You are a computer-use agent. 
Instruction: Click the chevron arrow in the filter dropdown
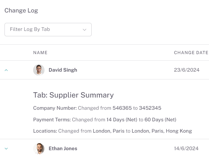[84, 30]
